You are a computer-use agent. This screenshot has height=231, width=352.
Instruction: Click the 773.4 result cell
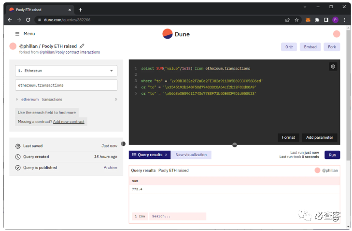(x=137, y=189)
